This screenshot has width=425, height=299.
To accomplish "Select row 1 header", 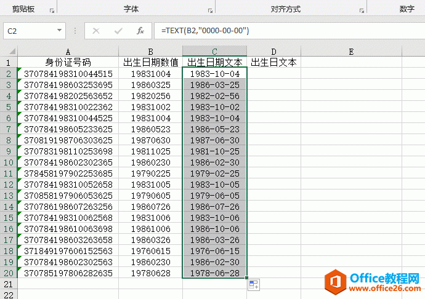I will point(9,62).
